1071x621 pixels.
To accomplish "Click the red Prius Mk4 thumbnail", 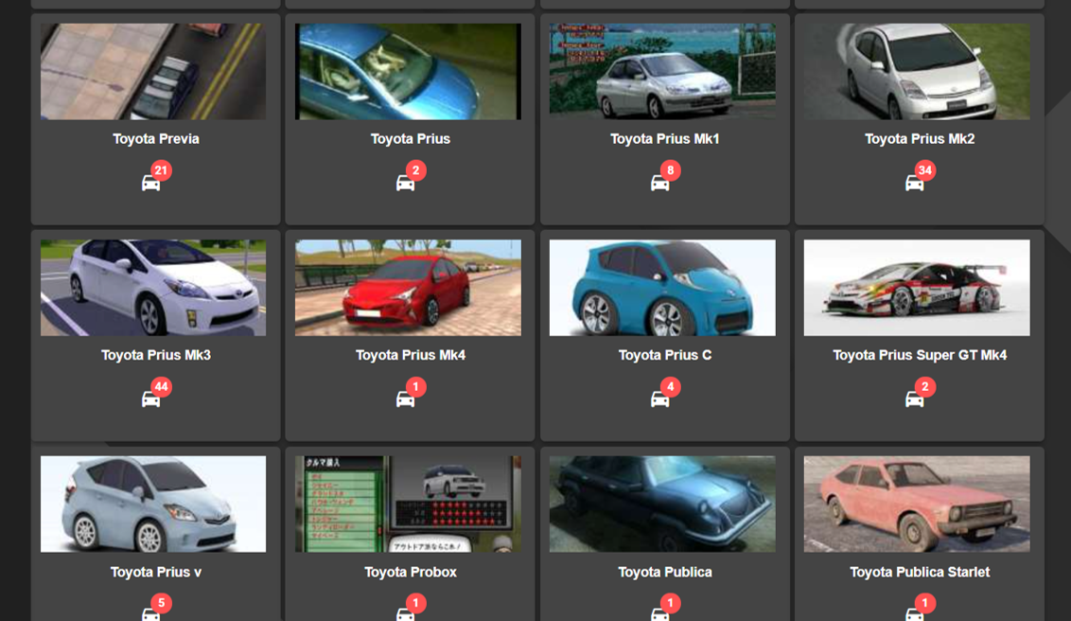I will click(409, 288).
